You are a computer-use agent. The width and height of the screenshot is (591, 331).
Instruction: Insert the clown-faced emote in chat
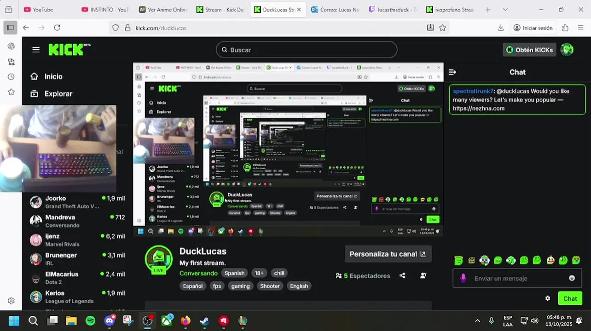(550, 261)
